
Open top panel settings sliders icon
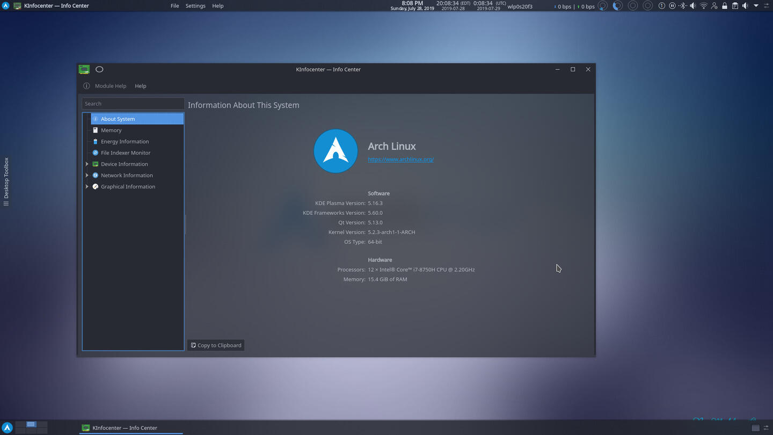[767, 6]
